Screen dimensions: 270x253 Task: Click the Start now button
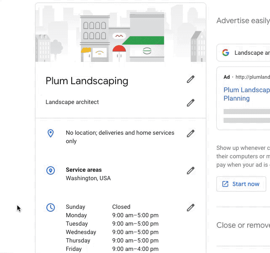(x=241, y=184)
